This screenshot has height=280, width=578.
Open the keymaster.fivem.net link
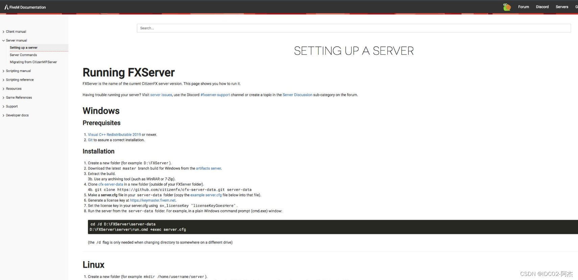(153, 200)
